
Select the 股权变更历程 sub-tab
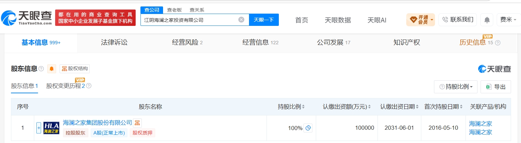65,86
